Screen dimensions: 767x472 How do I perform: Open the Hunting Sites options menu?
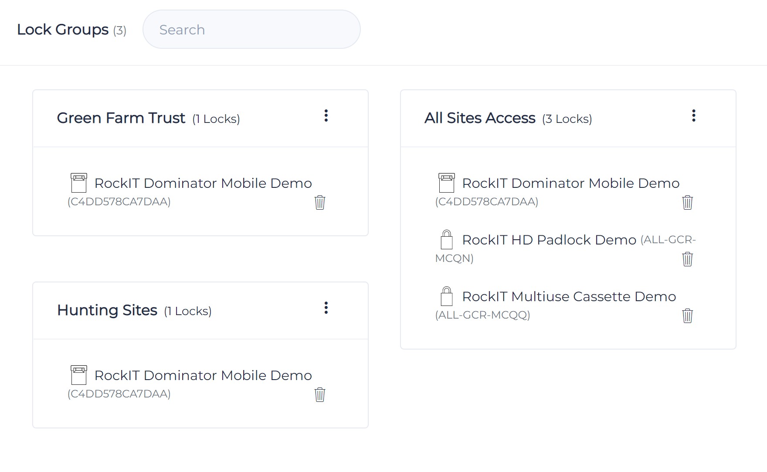(326, 308)
